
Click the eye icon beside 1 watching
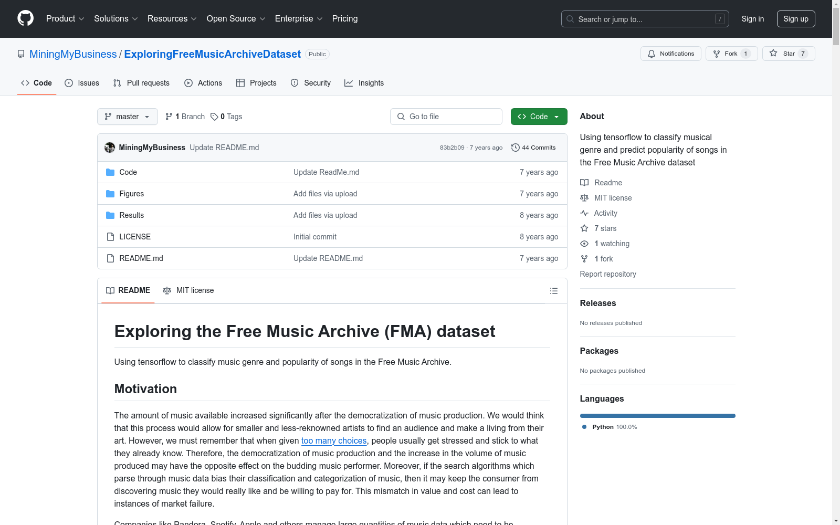[x=584, y=244]
